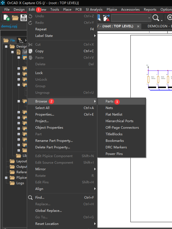The image size is (172, 229).
Task: Click the Library folder icon in tree
Action: pos(19,156)
